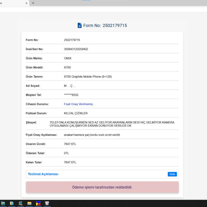Image resolution: width=207 pixels, height=207 pixels.
Task: Open a new browser tab with plus button
Action: click(x=33, y=3)
